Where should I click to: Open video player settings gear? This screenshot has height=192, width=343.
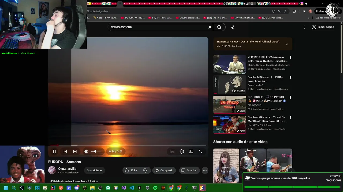pos(182,151)
